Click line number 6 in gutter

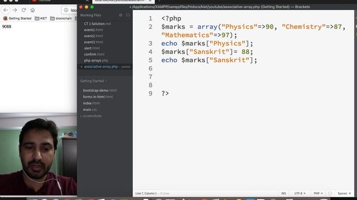tap(150, 68)
